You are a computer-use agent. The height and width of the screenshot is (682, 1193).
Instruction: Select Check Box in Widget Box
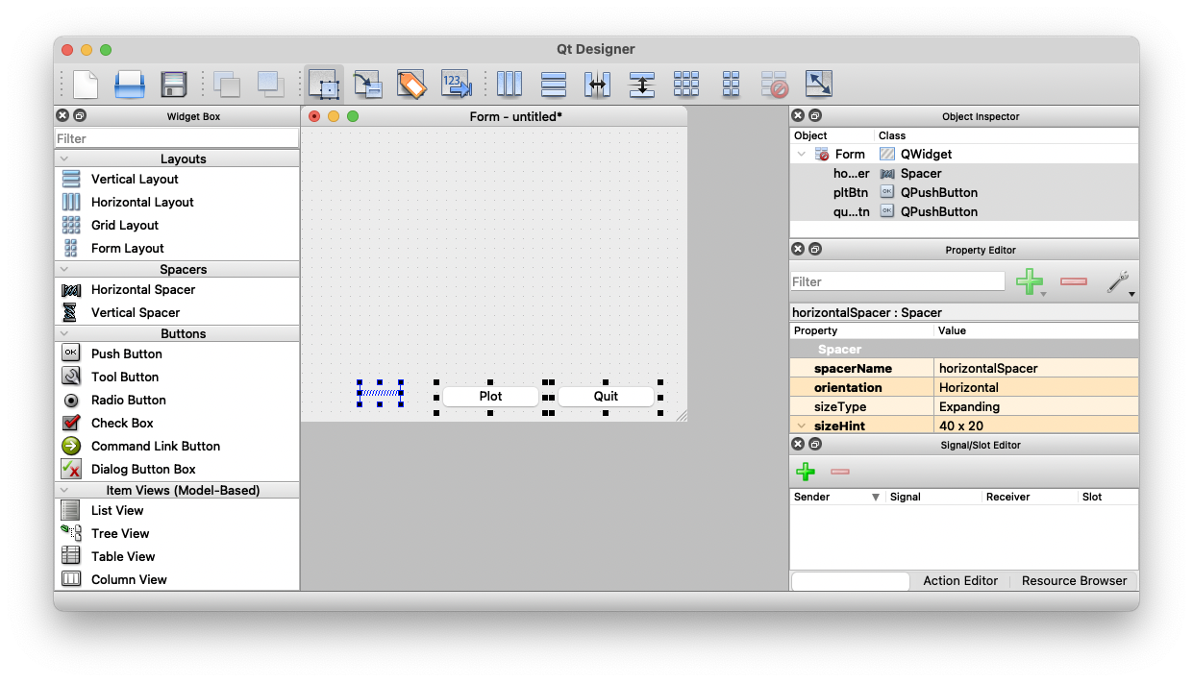click(122, 423)
